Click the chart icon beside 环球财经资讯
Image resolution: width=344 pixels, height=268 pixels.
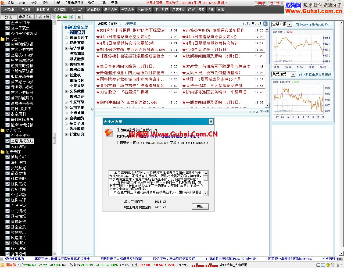click(8, 44)
